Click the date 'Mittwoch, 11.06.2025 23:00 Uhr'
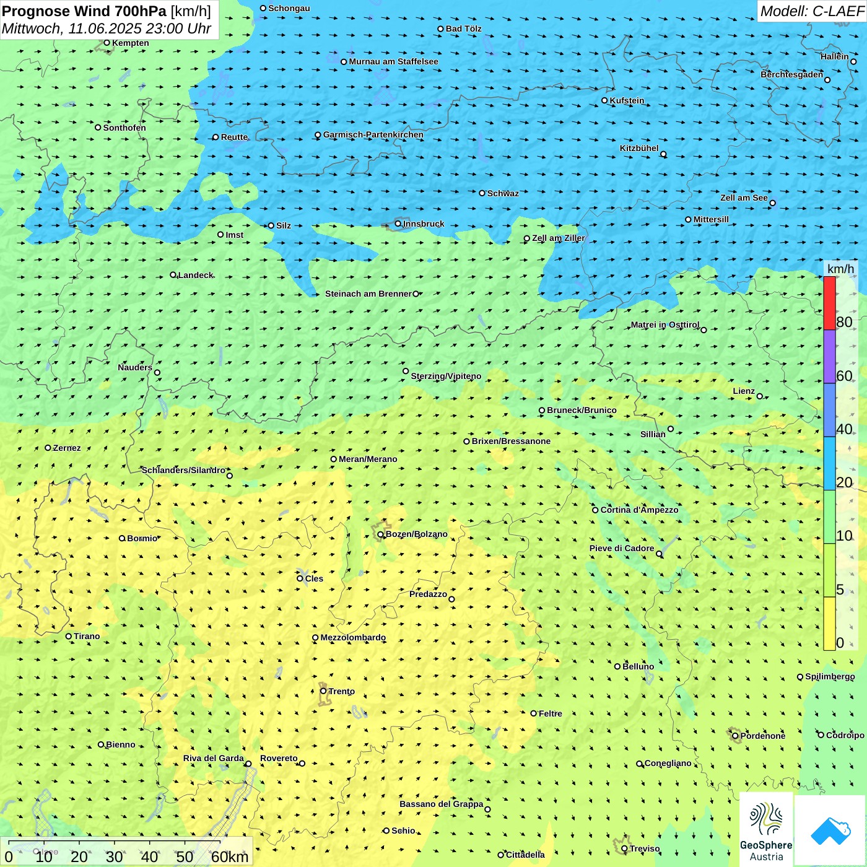This screenshot has height=867, width=867. (x=107, y=28)
